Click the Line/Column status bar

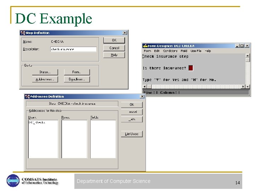196,93
